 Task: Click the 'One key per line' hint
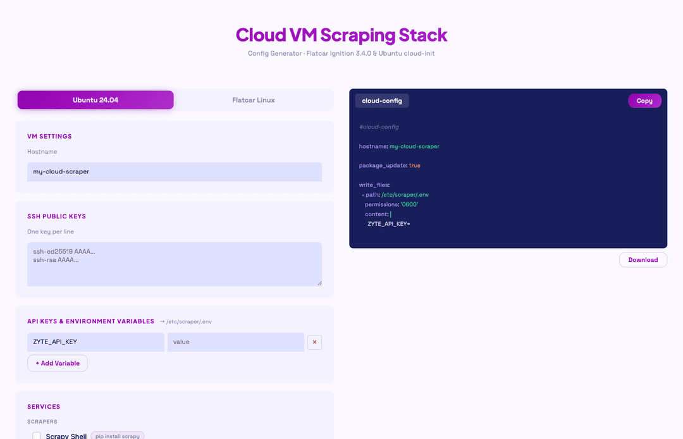click(51, 232)
